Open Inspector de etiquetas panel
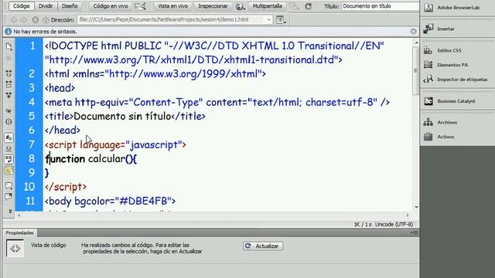Screen dimensions: 495x278 tap(463, 80)
